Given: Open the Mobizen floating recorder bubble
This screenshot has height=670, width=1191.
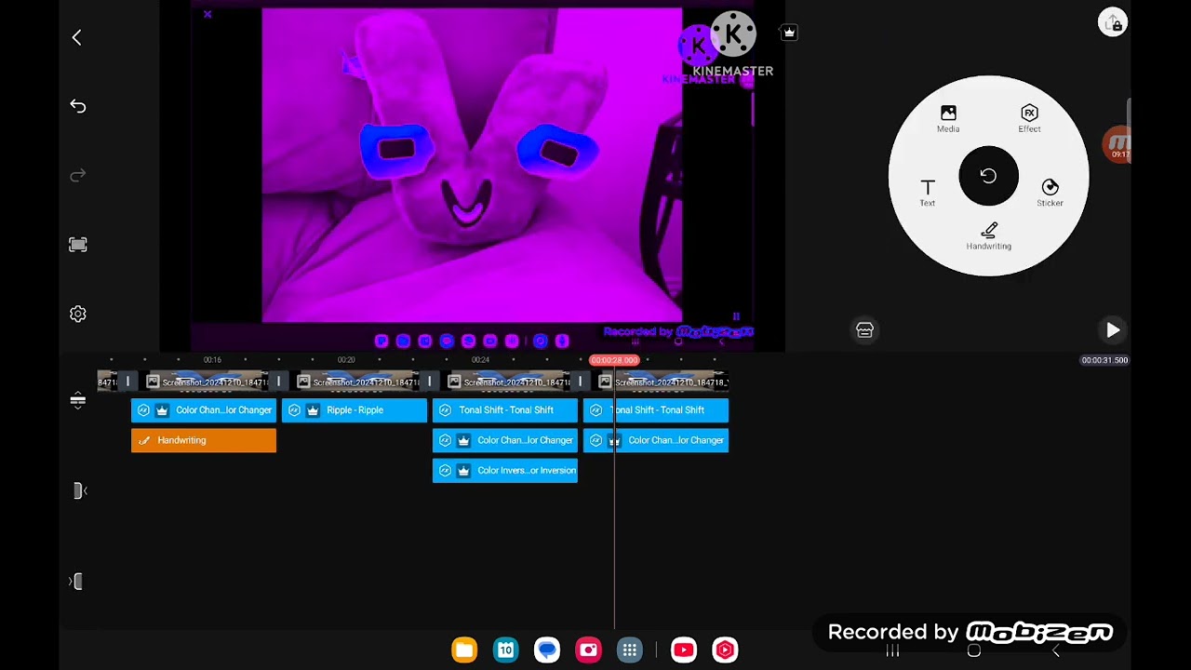Looking at the screenshot, I should pos(1118,145).
